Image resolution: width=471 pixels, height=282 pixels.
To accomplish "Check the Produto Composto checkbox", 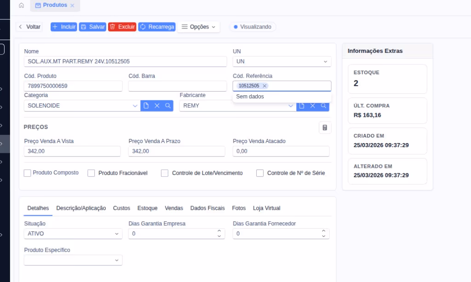I will (x=27, y=173).
